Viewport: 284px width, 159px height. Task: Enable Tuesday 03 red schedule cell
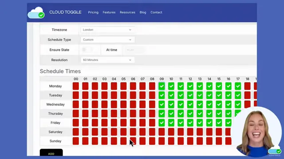pyautogui.click(x=104, y=95)
